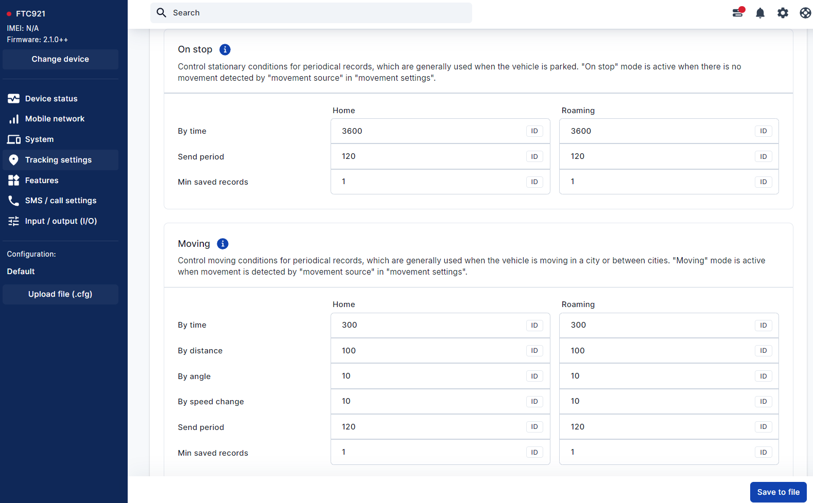The image size is (813, 503).
Task: Click the On stop info icon
Action: (x=225, y=49)
